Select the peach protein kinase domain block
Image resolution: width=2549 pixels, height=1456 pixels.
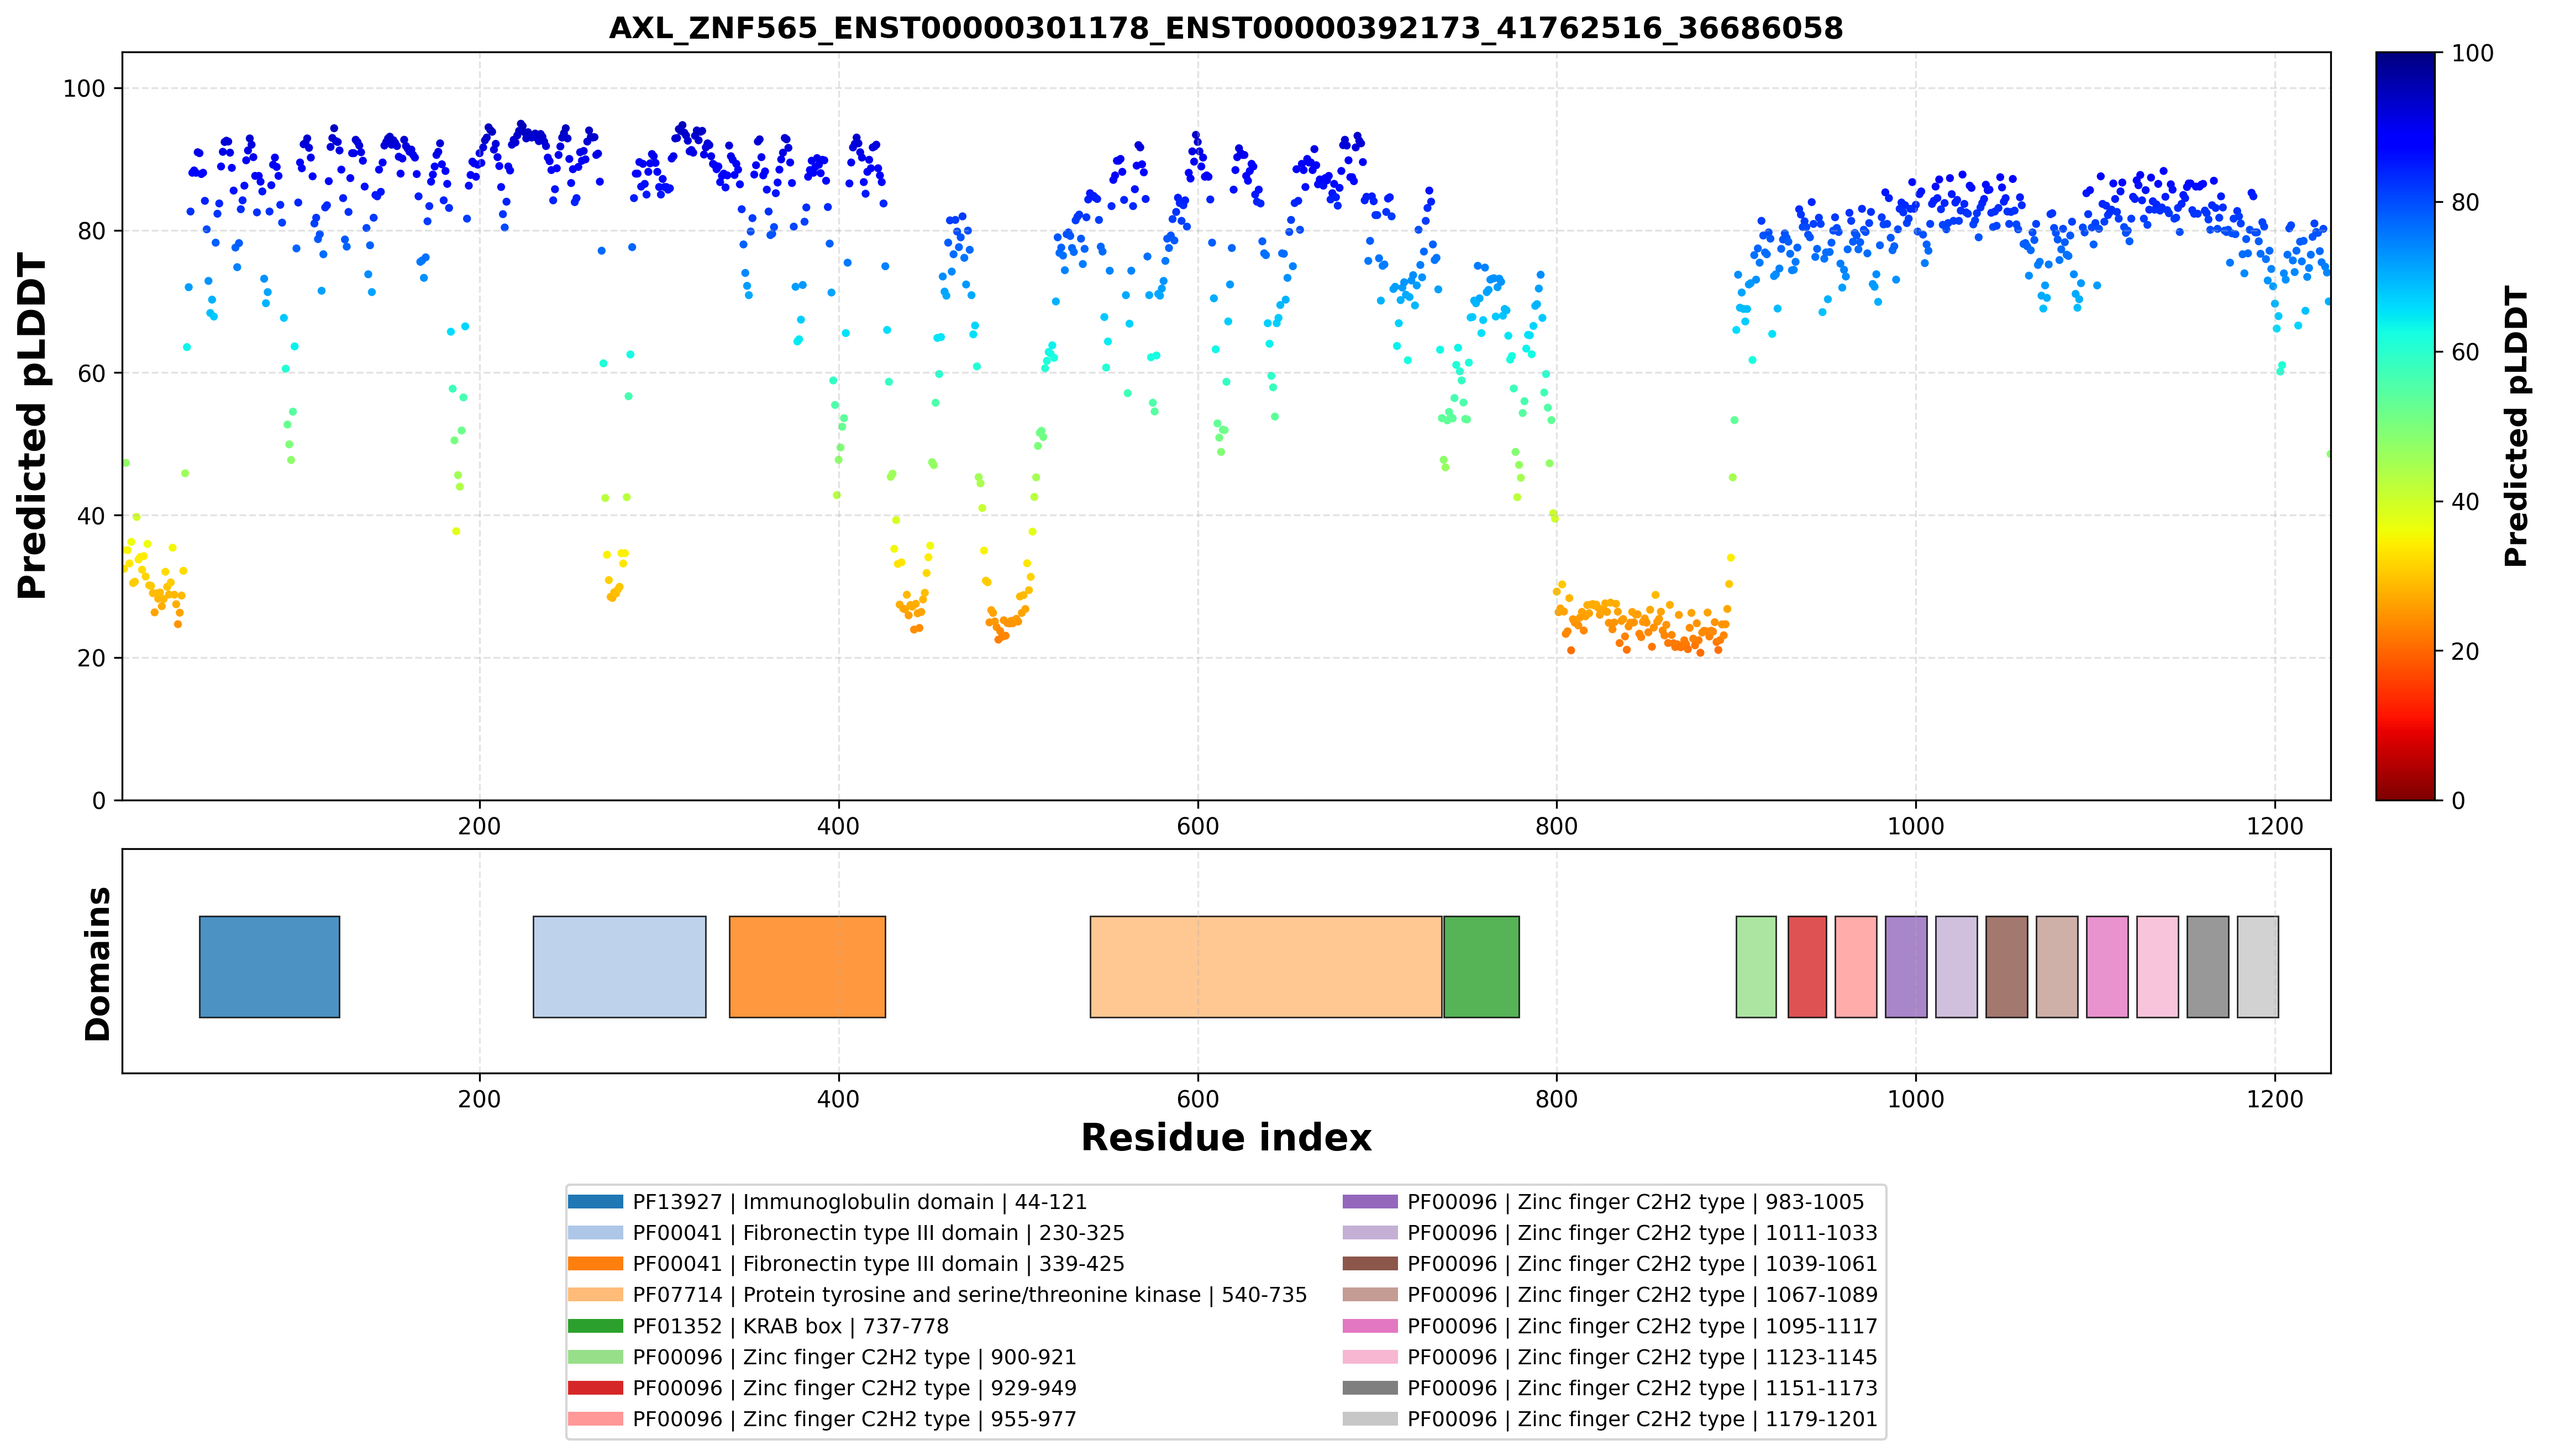pos(1265,966)
